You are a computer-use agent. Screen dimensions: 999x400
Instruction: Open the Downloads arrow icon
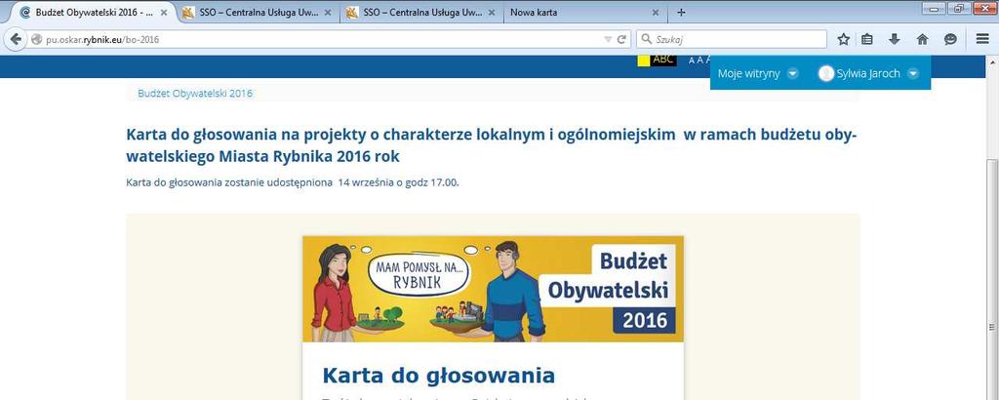point(895,39)
